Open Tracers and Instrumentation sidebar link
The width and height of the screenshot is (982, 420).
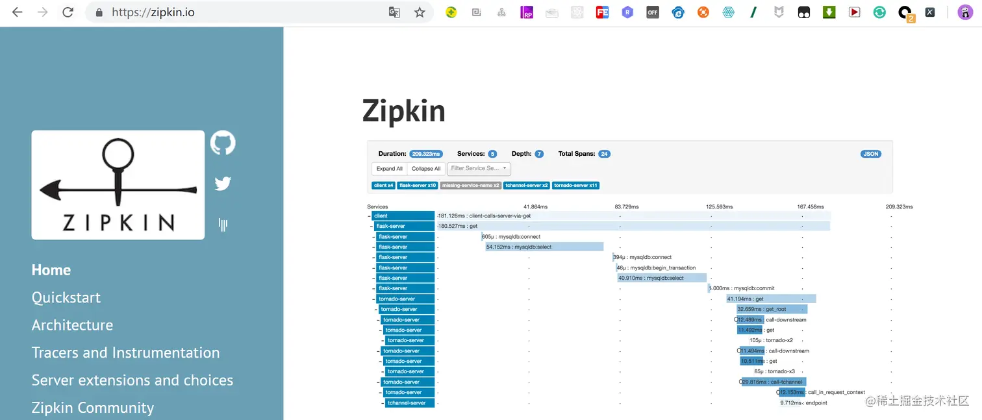(125, 352)
